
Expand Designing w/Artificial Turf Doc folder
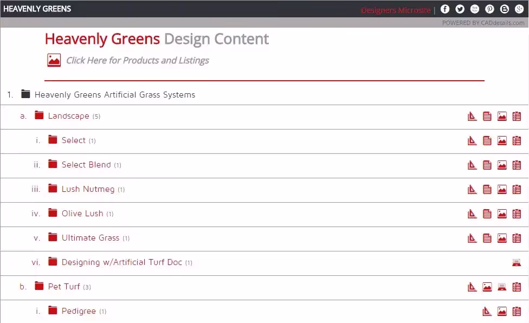[x=53, y=261]
